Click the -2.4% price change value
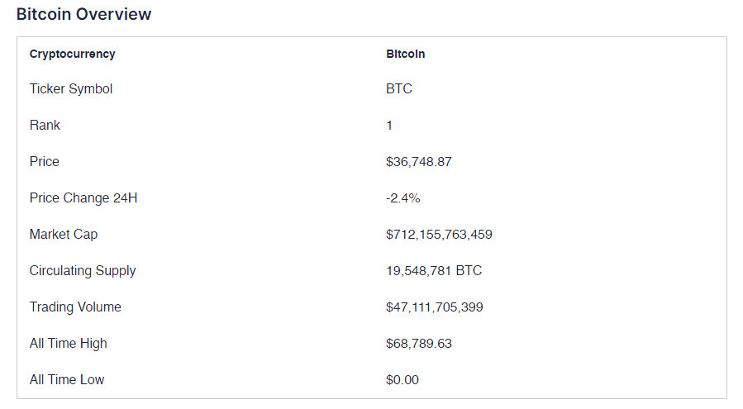This screenshot has width=743, height=409. [402, 198]
